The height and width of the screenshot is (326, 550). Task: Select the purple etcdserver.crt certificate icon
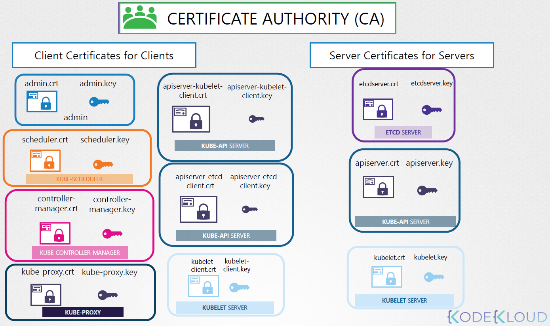pos(378,109)
